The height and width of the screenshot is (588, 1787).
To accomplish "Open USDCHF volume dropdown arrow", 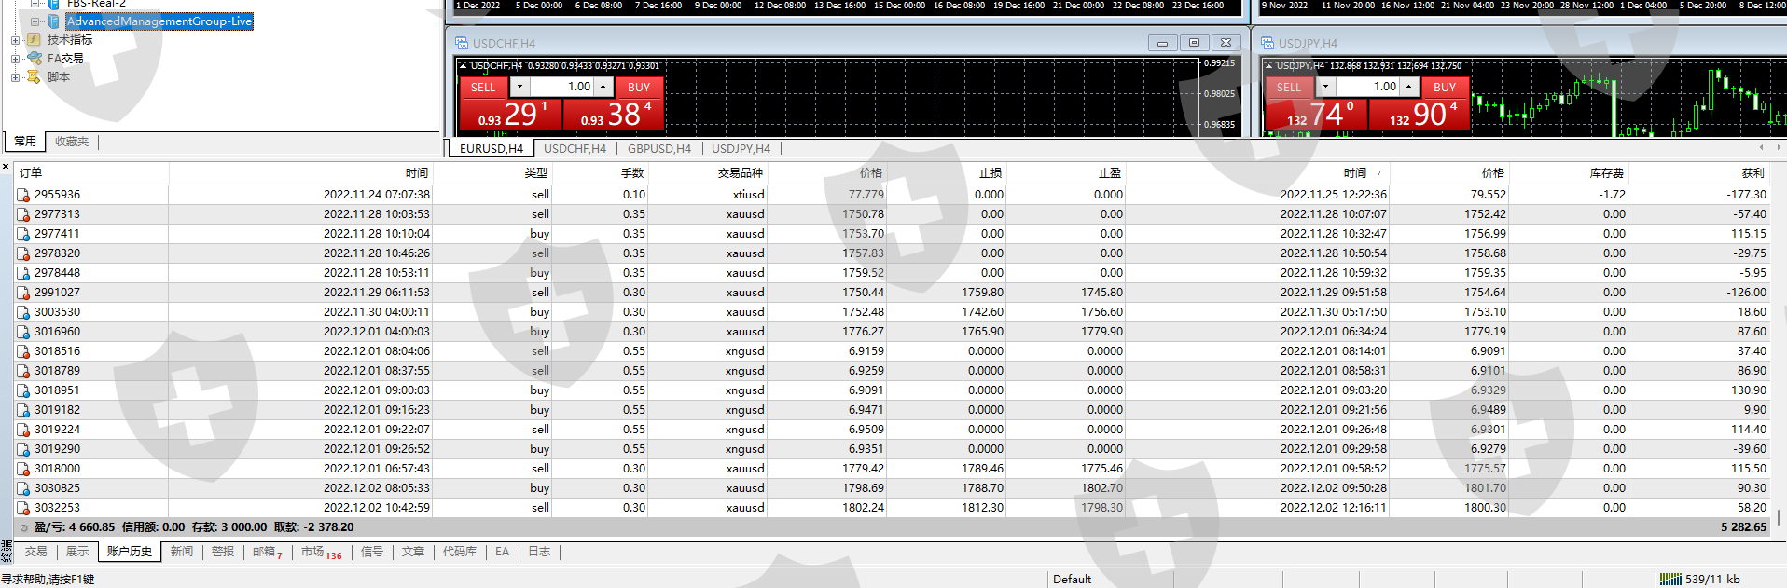I will click(x=519, y=87).
